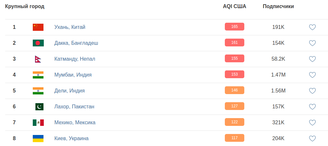Screen dimensions: 328x146
Task: Click the Pakistan flag icon
Action: (x=39, y=107)
